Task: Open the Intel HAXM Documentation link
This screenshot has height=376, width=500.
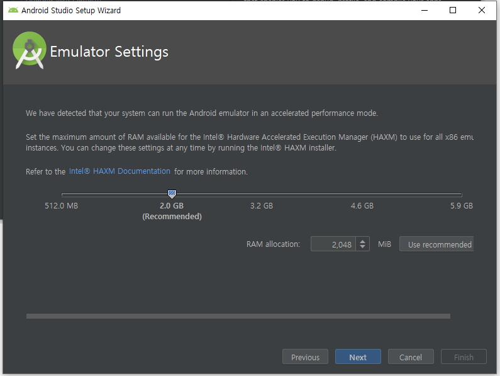Action: click(x=119, y=171)
